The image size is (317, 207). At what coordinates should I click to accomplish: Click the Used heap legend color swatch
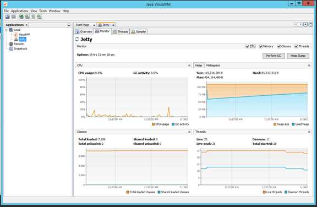pos(293,124)
